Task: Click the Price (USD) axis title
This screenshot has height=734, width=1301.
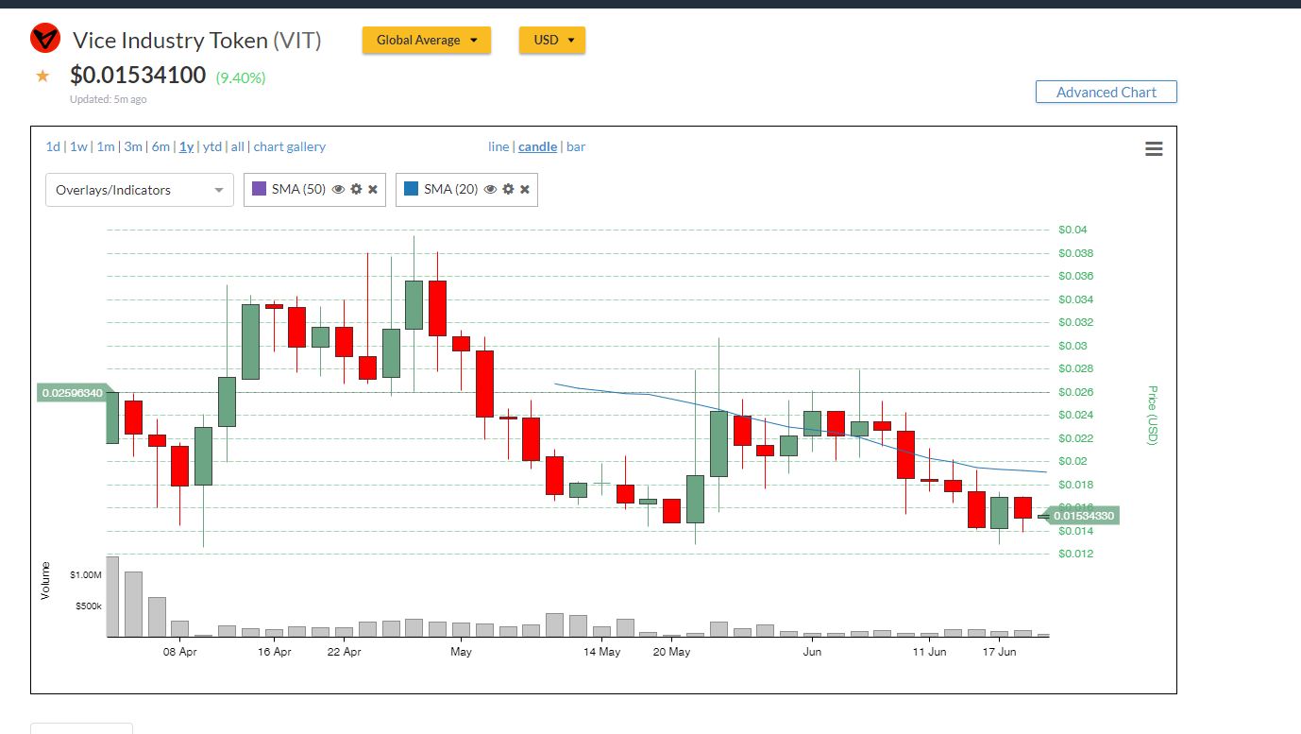Action: pos(1152,416)
